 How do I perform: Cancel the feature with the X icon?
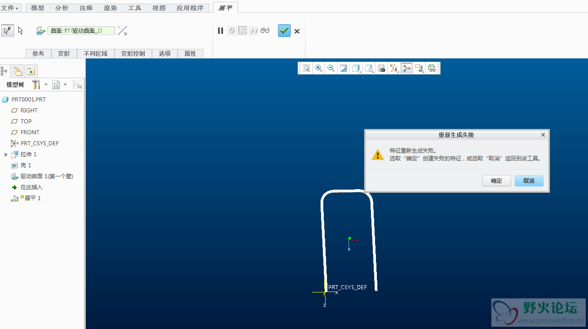click(297, 31)
